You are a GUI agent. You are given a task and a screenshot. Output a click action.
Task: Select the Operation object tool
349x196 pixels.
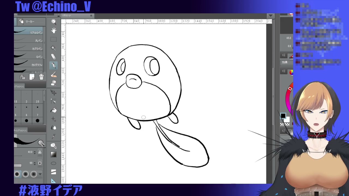[53, 101]
